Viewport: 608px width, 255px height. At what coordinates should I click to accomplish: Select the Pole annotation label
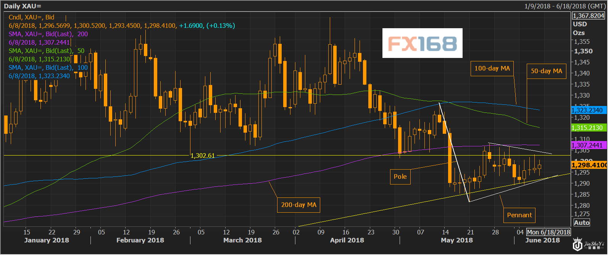pyautogui.click(x=400, y=177)
